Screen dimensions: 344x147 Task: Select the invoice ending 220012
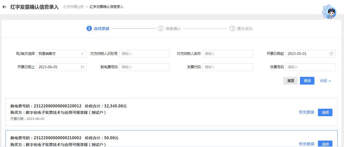(x=325, y=112)
